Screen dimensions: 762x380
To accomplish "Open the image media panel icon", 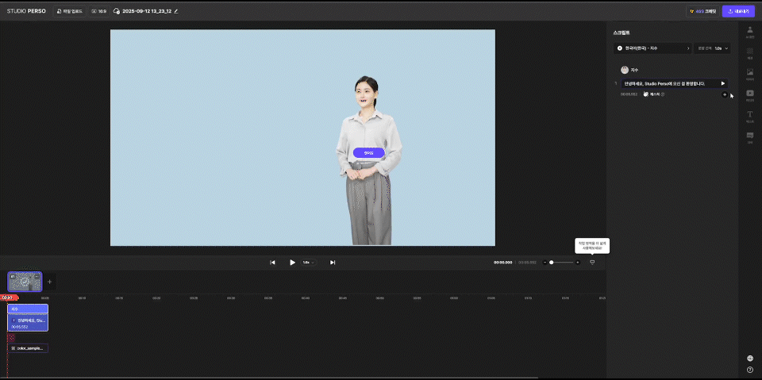I will [750, 74].
